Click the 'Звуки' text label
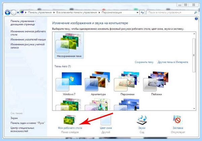This screenshot has width=202, height=141. 142,128
